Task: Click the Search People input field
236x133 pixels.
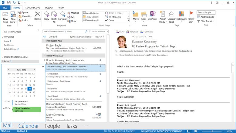Action: point(206,12)
